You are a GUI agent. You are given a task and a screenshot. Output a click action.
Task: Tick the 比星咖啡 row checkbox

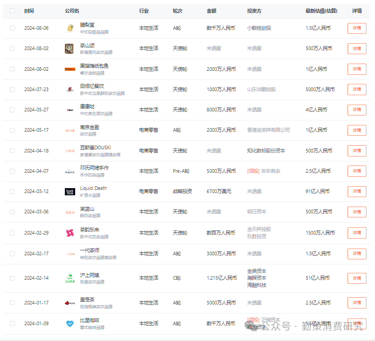[13, 324]
